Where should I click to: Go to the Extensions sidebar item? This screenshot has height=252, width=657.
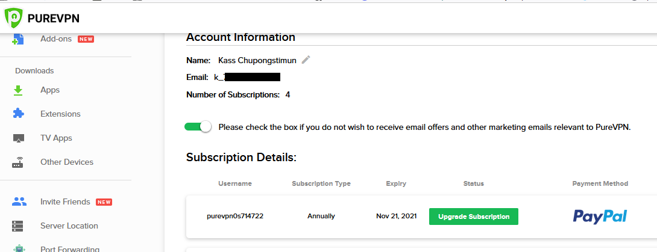[x=60, y=114]
